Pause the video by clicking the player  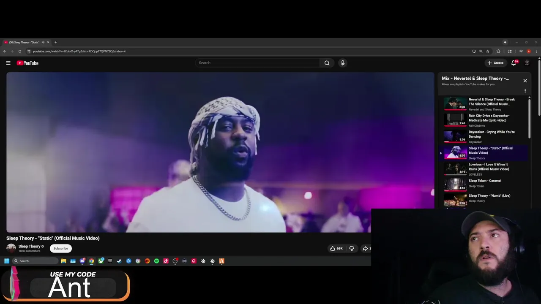point(220,152)
